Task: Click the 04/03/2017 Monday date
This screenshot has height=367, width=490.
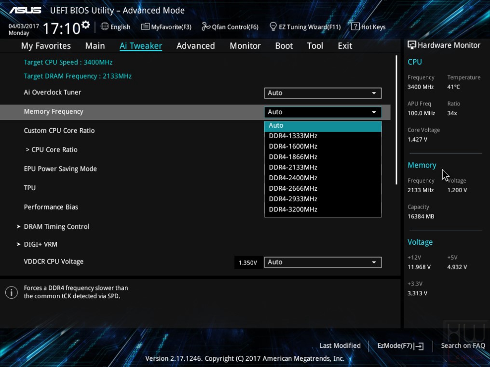Action: point(24,30)
